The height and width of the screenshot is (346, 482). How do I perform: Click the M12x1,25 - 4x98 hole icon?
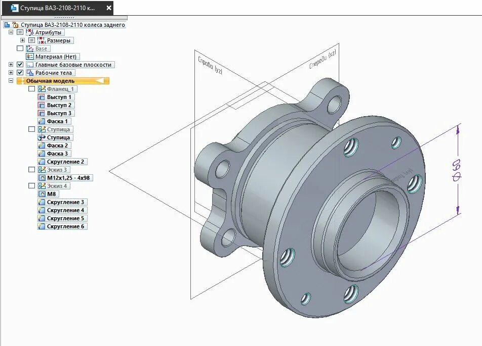[x=42, y=178]
